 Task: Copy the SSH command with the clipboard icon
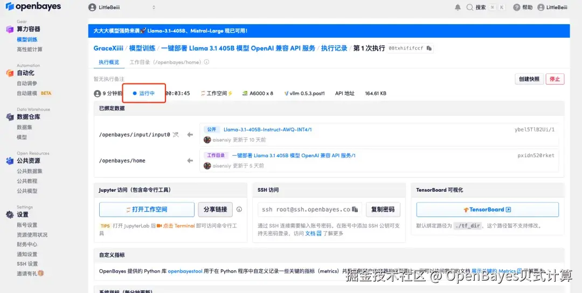tap(355, 209)
